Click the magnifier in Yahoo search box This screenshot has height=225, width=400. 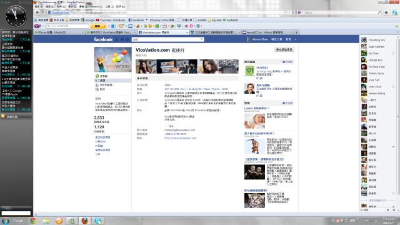pos(379,12)
